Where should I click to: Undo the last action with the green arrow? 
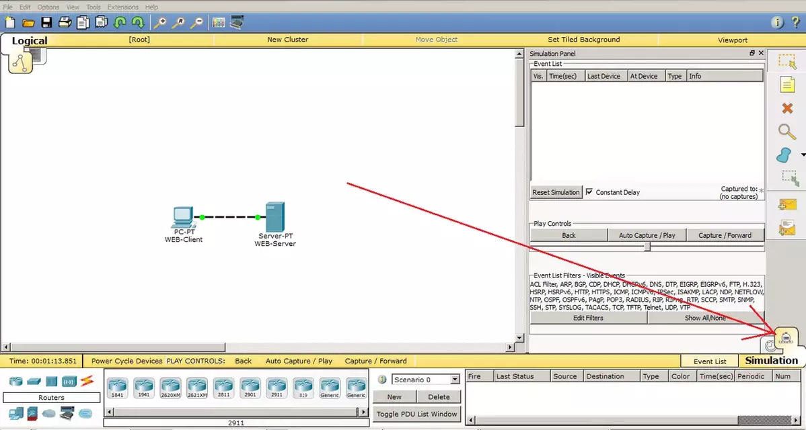[120, 23]
